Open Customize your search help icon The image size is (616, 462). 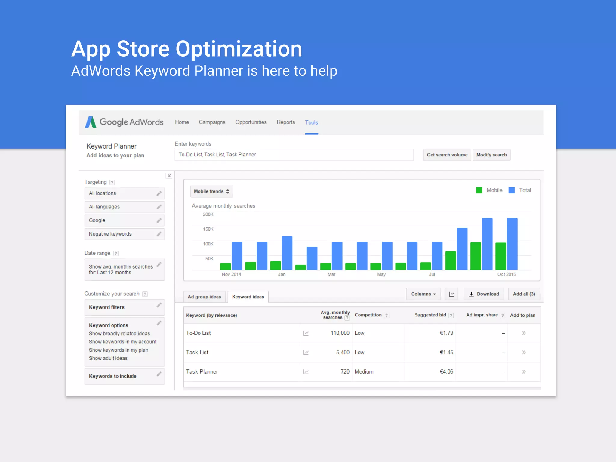[x=145, y=294]
